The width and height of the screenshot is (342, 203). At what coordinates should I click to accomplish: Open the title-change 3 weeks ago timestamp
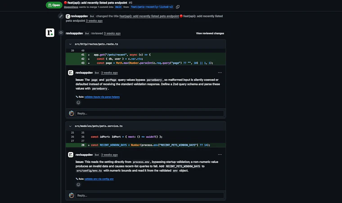(x=94, y=21)
